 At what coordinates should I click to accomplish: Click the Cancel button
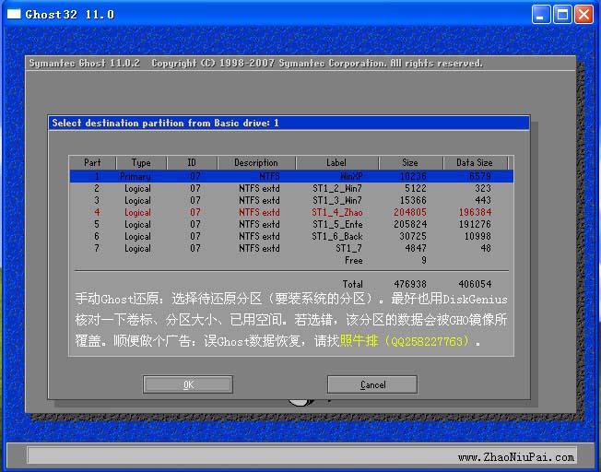click(x=372, y=384)
